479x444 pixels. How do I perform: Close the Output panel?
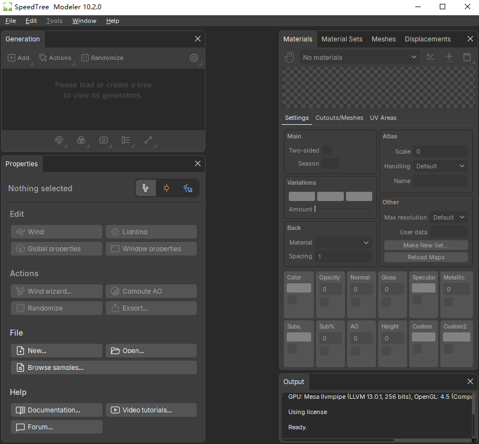(x=470, y=381)
